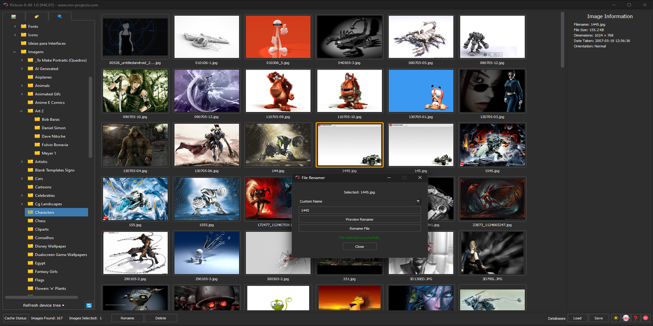653x326 pixels.
Task: Save the database with Save button
Action: [599, 318]
